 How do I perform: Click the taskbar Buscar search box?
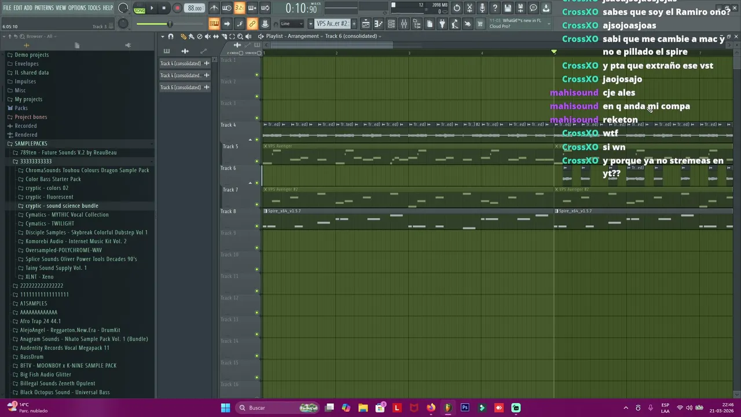(x=277, y=408)
